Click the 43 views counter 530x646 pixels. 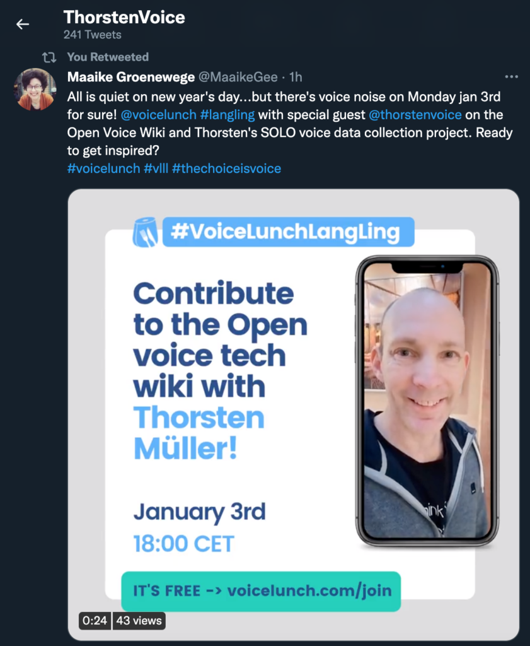click(139, 621)
